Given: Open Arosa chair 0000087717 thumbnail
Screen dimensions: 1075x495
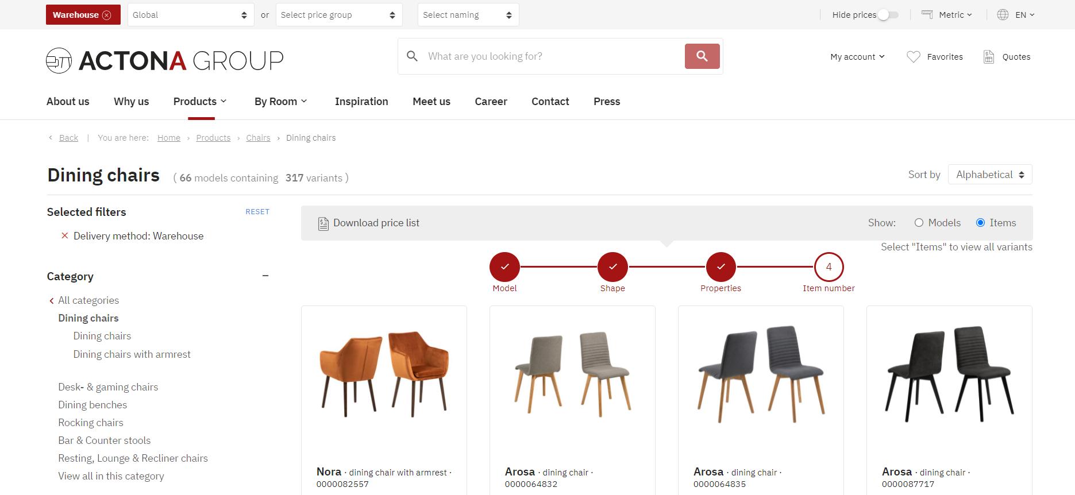Looking at the screenshot, I should pos(949,374).
